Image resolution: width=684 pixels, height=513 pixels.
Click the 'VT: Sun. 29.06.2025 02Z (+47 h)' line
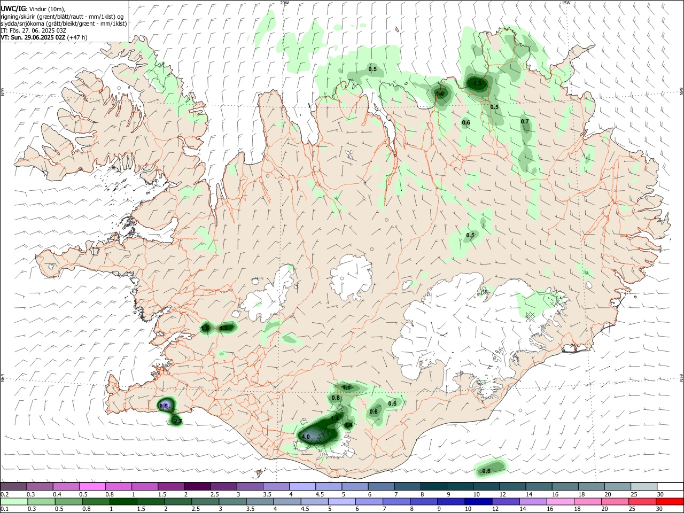pos(44,37)
